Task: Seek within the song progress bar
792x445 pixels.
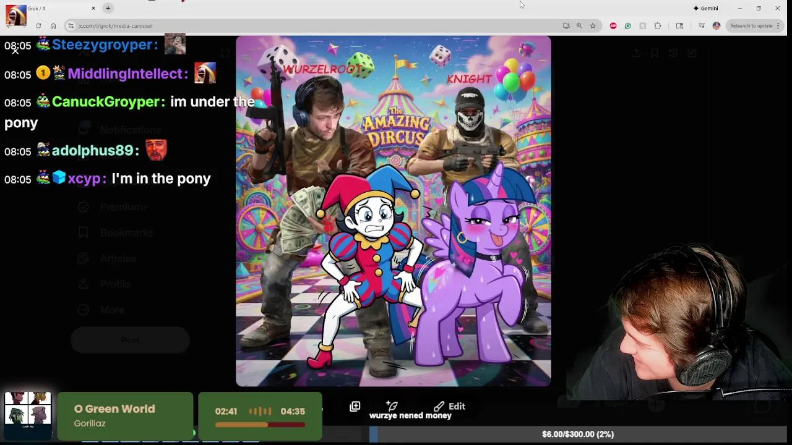Action: point(260,425)
